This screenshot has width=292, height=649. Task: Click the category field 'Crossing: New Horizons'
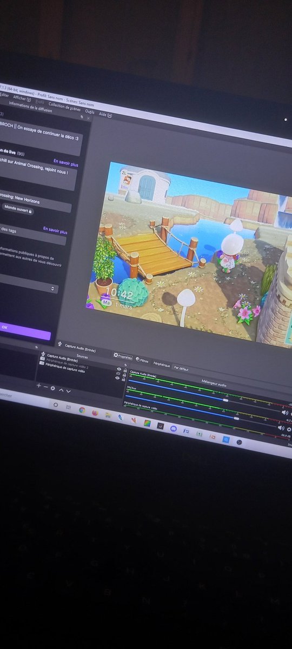click(x=35, y=201)
